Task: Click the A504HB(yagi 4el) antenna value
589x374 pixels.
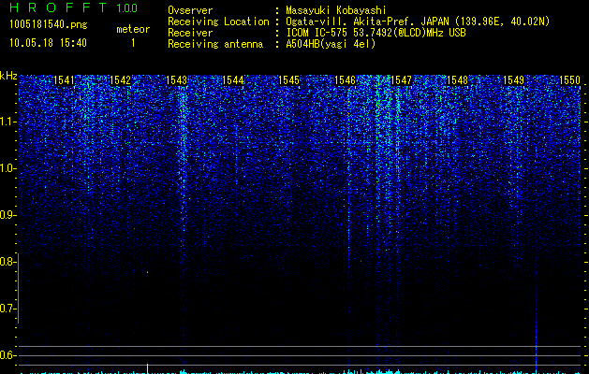Action: coord(331,44)
